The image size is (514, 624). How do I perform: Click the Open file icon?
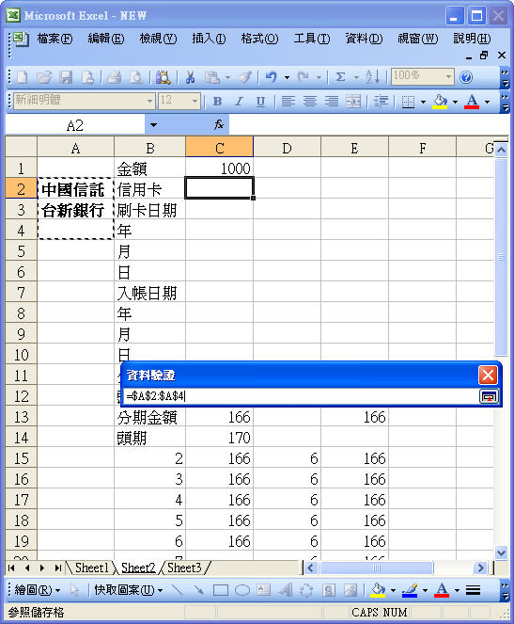pyautogui.click(x=44, y=77)
